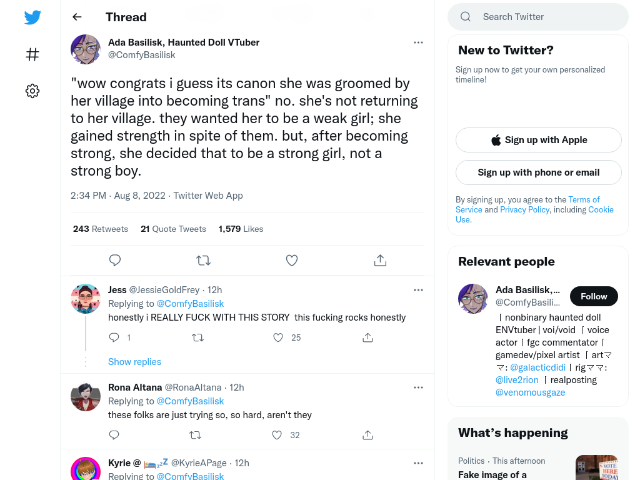
Task: Share the main tweet via share icon
Action: point(380,260)
